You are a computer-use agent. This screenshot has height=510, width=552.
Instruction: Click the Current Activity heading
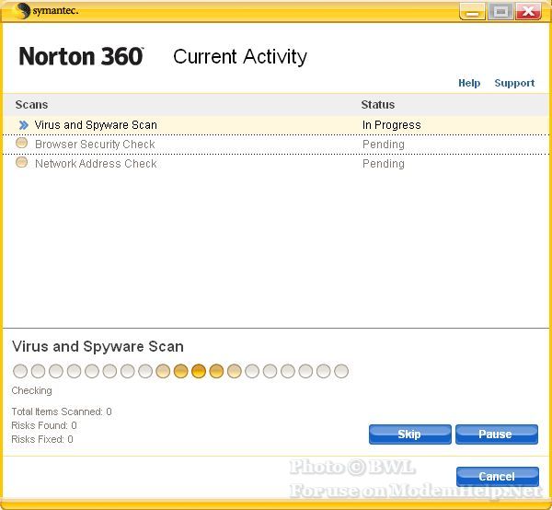point(240,57)
